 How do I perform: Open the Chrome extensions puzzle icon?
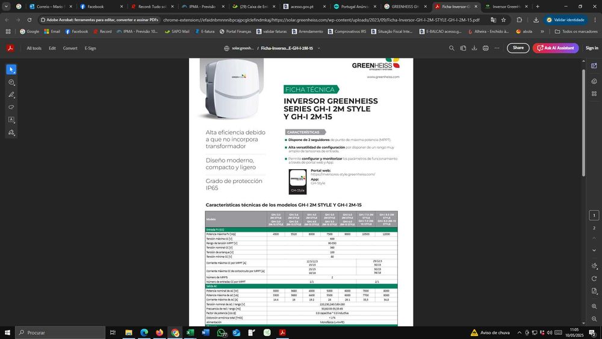[519, 20]
